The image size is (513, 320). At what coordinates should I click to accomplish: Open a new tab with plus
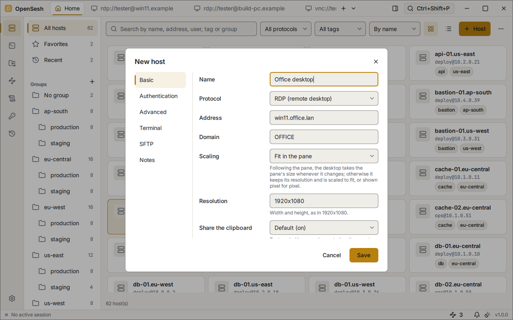tap(343, 8)
